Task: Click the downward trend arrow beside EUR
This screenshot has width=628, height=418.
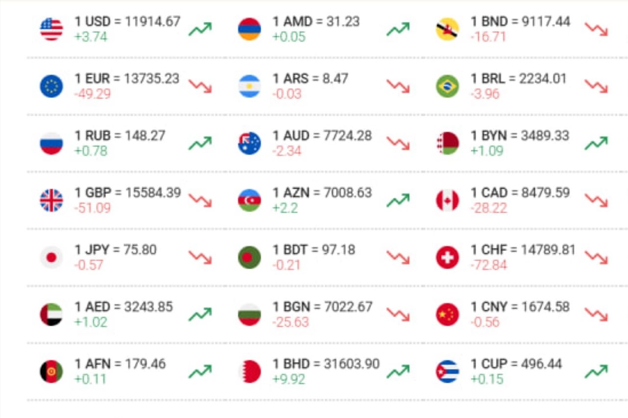Action: click(200, 86)
